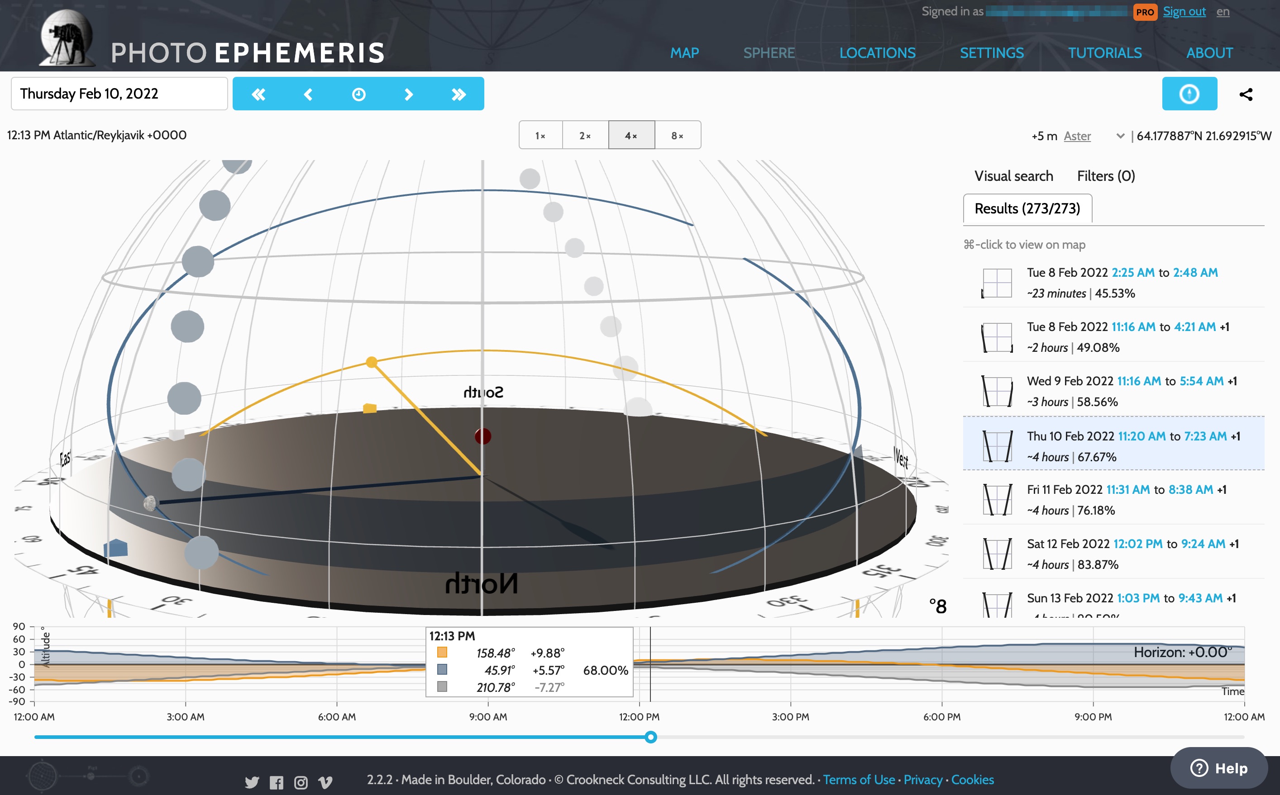Screen dimensions: 1280x795
Task: Advance one day with the right chevron icon
Action: tap(409, 94)
